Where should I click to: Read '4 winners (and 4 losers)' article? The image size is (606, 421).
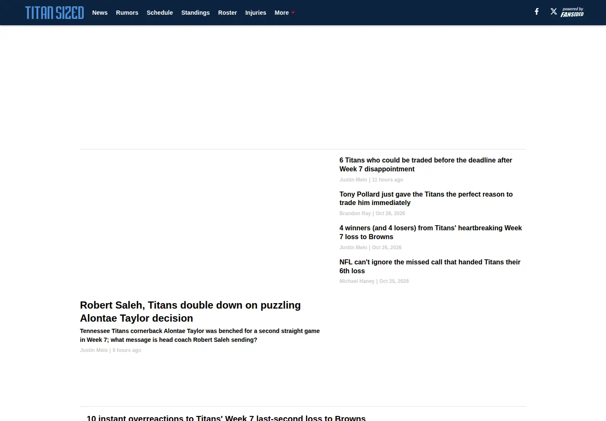(431, 232)
